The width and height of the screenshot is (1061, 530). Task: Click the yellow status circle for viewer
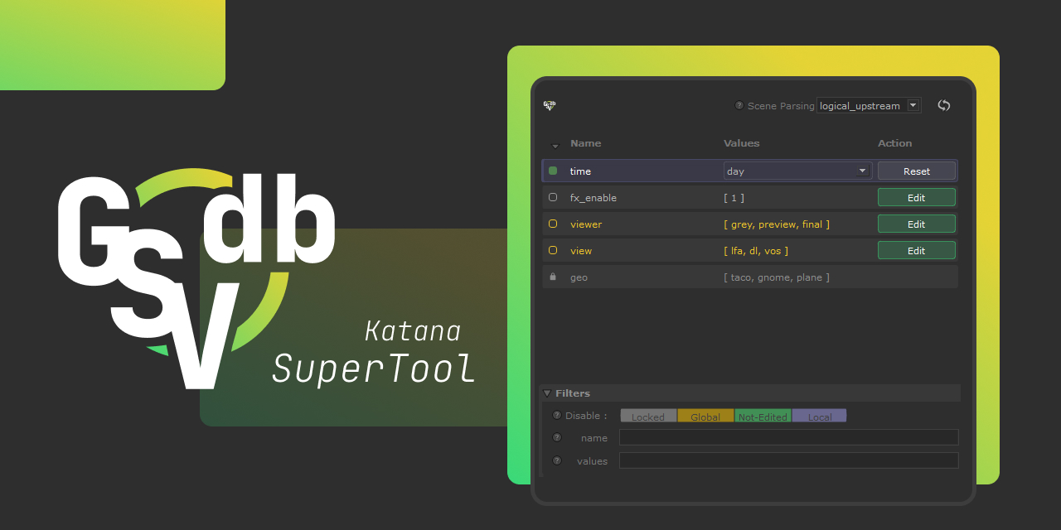point(553,224)
